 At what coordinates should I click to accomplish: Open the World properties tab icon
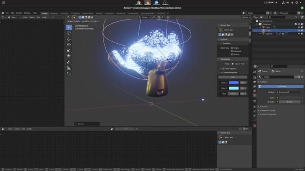point(254,95)
